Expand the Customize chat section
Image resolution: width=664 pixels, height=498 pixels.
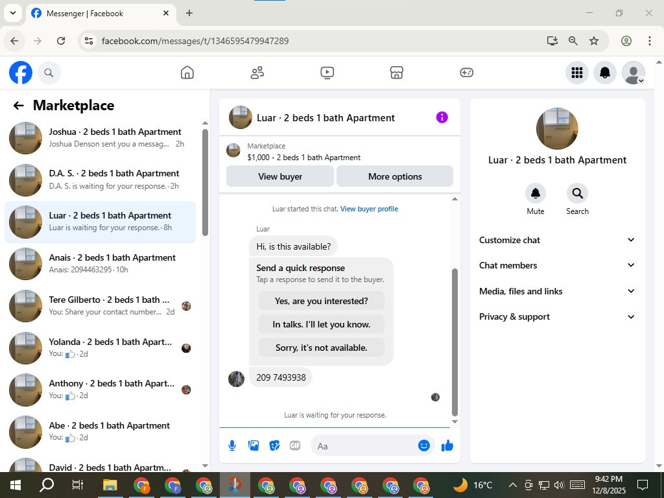tap(557, 240)
